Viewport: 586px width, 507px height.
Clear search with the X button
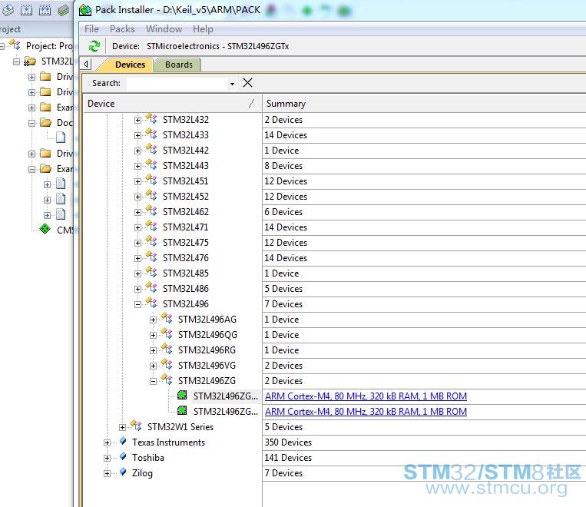(247, 83)
